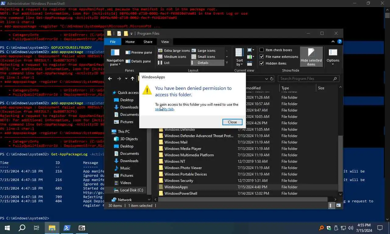Image resolution: width=390 pixels, height=234 pixels.
Task: Click the Search Program Files box
Action: pos(308,79)
